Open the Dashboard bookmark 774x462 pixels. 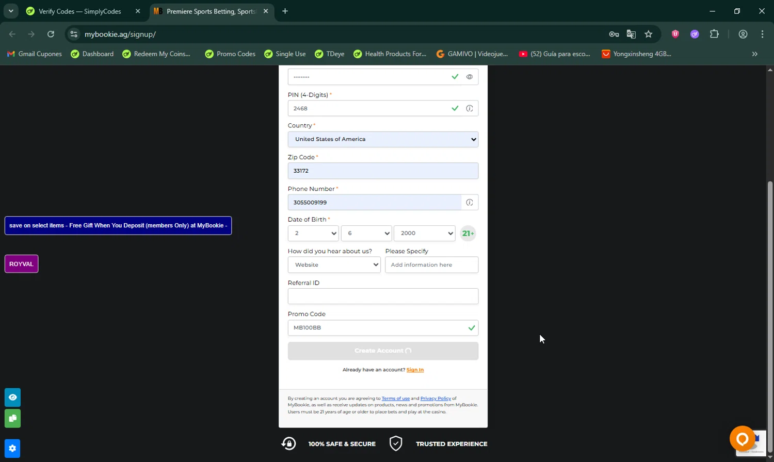coord(92,54)
